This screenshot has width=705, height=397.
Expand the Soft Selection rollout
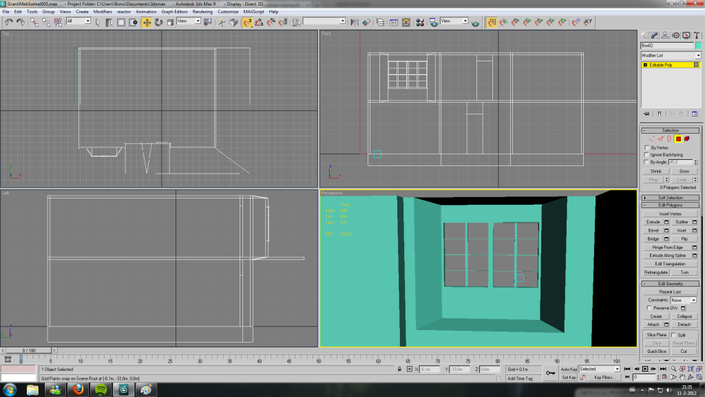(x=670, y=198)
